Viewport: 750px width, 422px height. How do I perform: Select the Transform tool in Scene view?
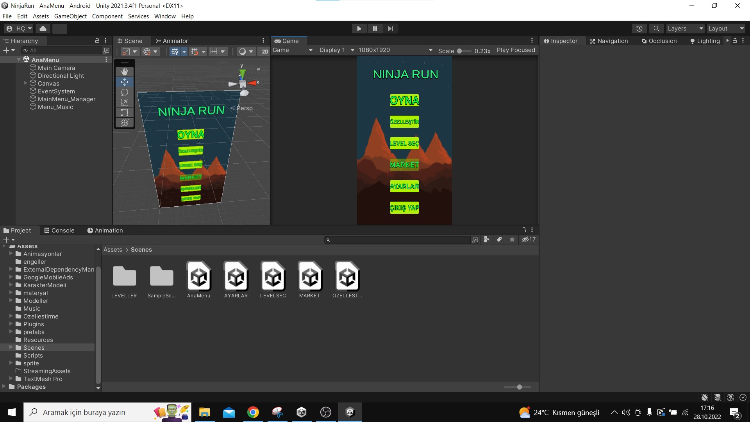tap(125, 123)
